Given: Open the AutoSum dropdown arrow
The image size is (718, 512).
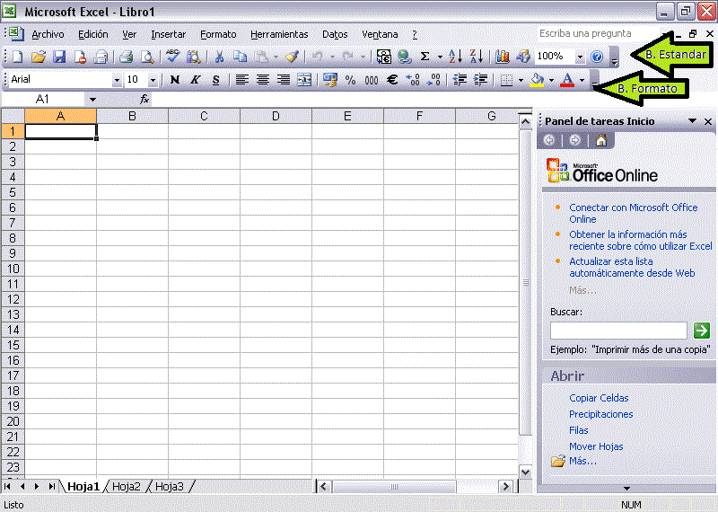Looking at the screenshot, I should [x=440, y=57].
